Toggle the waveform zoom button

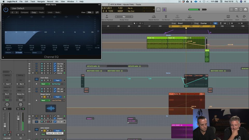pyautogui.click(x=215, y=23)
